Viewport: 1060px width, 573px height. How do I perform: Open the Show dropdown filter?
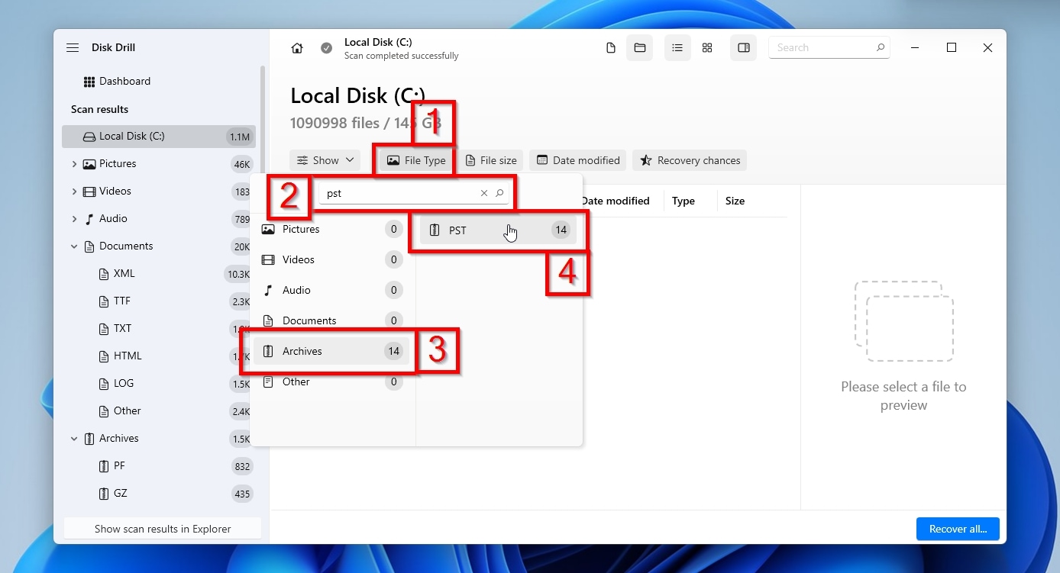click(x=325, y=160)
